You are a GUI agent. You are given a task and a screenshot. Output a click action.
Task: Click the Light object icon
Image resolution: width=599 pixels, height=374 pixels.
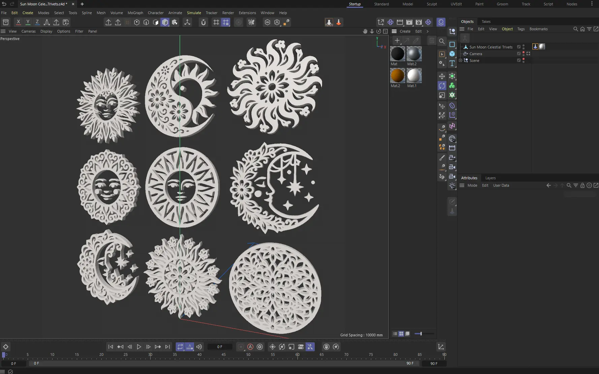[452, 186]
